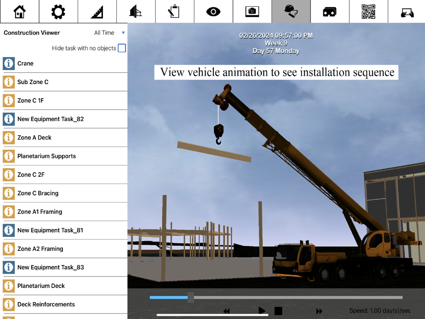Open info icon for Zone C 2F
The width and height of the screenshot is (425, 319).
coord(8,174)
